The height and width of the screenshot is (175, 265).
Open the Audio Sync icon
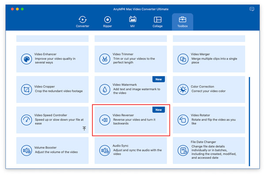105,150
